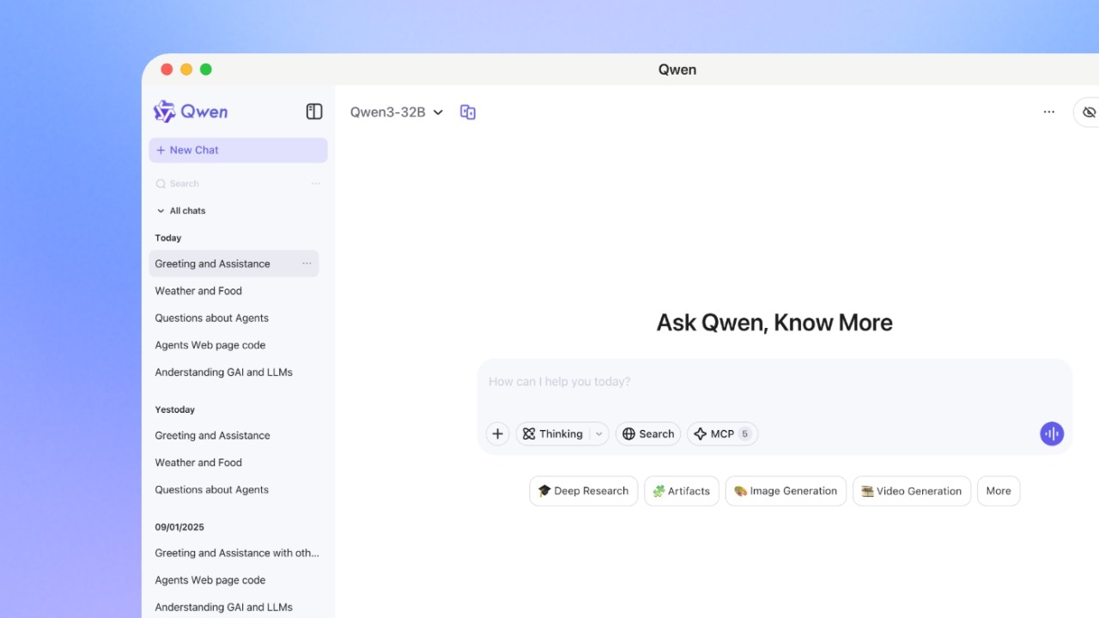The image size is (1099, 618).
Task: Open the Weather and Food chat under Today
Action: tap(198, 291)
